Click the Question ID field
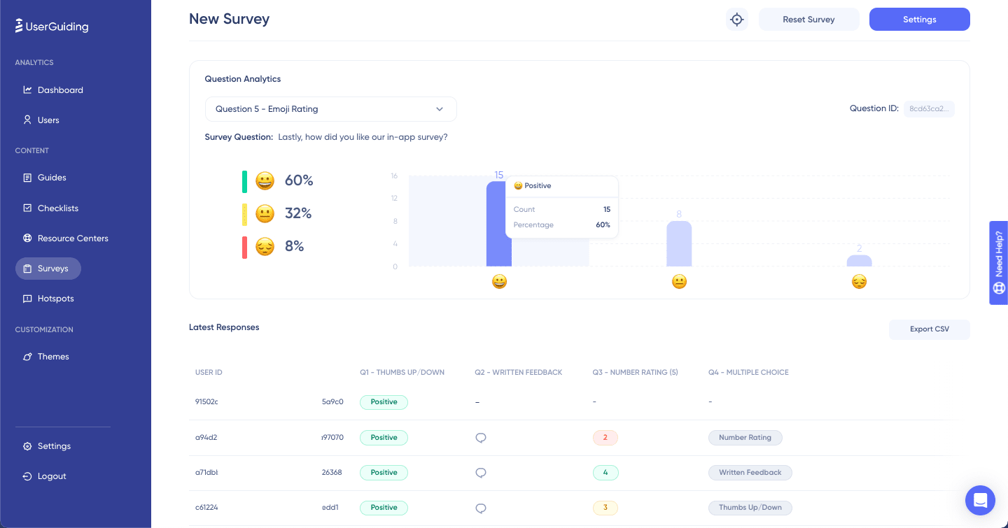 [x=929, y=108]
